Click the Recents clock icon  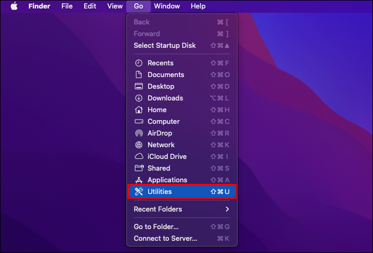point(139,63)
